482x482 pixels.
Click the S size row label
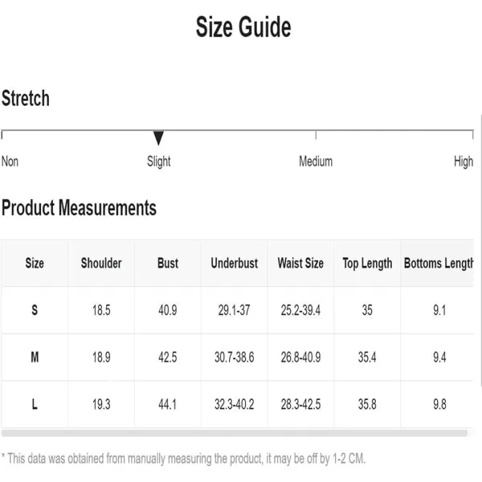tap(35, 310)
